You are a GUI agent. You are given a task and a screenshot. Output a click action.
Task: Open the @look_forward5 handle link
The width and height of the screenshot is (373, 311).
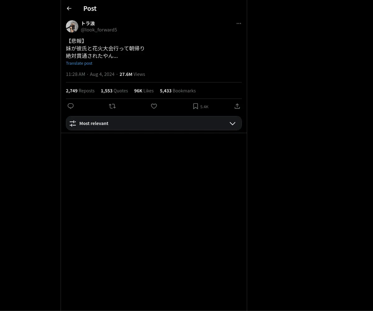99,30
